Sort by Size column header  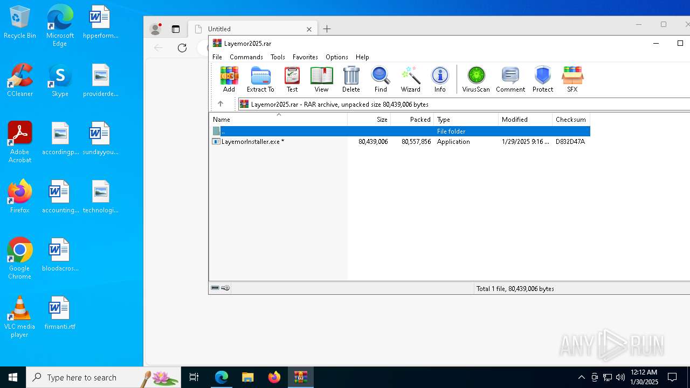[x=369, y=120]
